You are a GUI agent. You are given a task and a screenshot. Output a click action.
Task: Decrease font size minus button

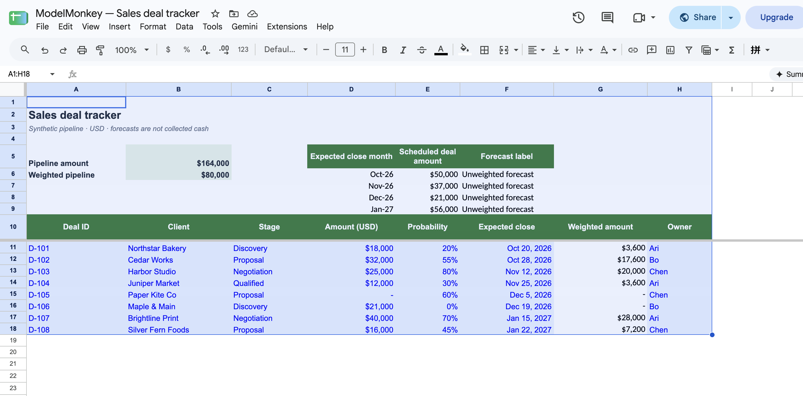click(x=326, y=49)
